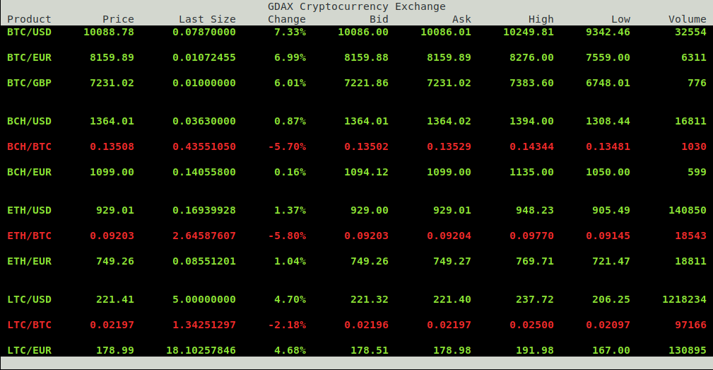The width and height of the screenshot is (713, 370).
Task: Click the LTC/BTC change value -2.18%
Action: tap(287, 325)
